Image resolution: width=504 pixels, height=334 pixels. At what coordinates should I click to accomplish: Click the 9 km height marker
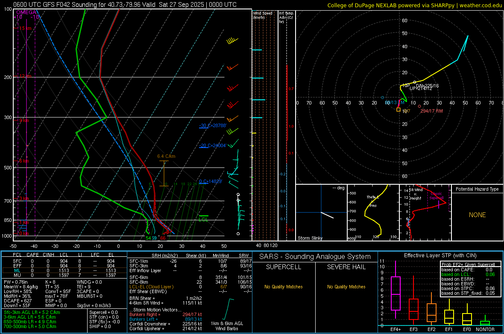click(x=24, y=120)
